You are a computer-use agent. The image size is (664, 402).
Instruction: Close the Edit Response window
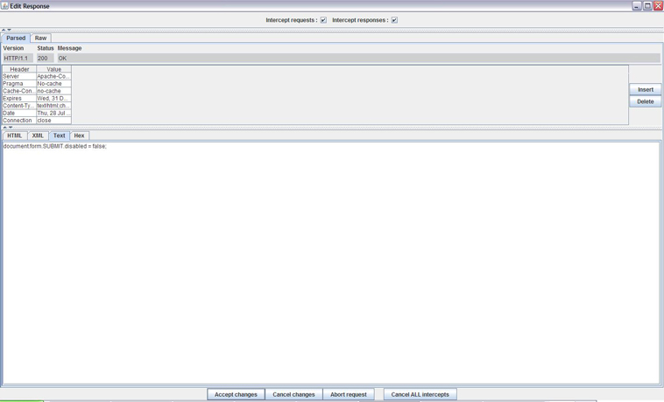point(658,6)
